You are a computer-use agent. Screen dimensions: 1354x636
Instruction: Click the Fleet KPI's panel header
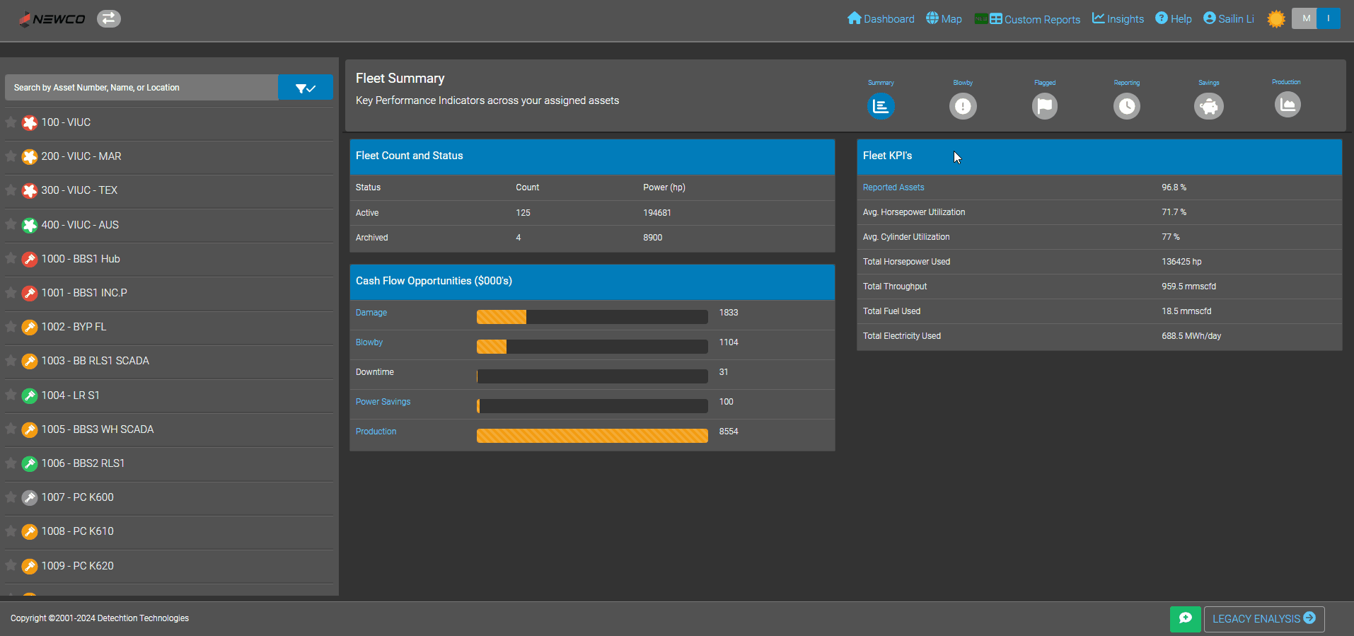coord(1099,156)
